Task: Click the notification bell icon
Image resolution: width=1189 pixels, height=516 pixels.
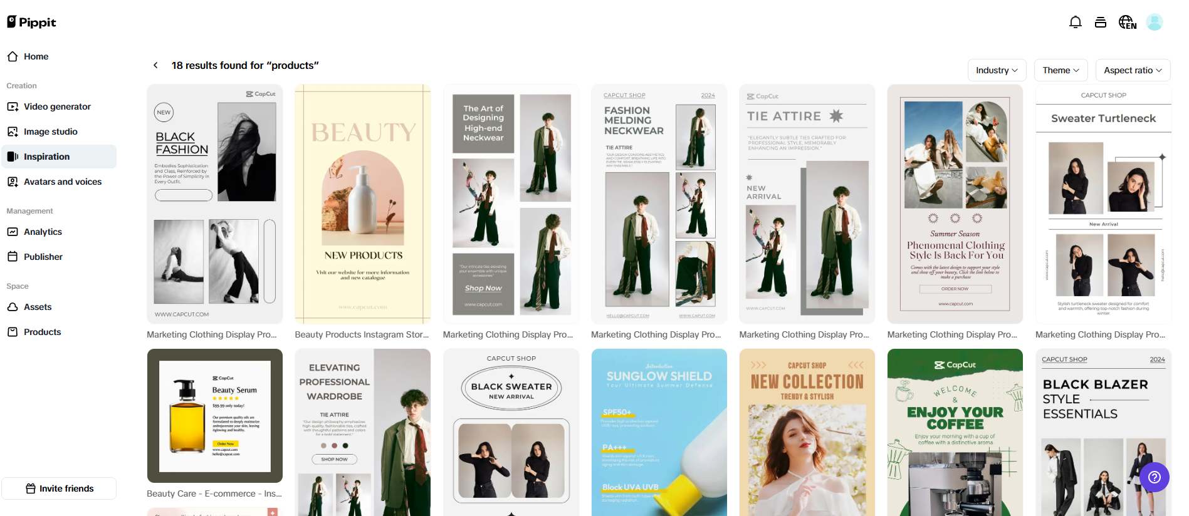Action: click(x=1075, y=23)
